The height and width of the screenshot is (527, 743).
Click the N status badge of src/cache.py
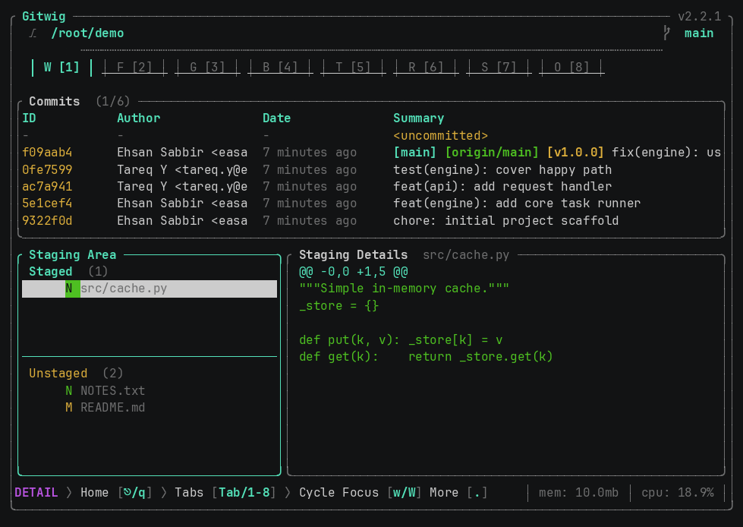(73, 289)
